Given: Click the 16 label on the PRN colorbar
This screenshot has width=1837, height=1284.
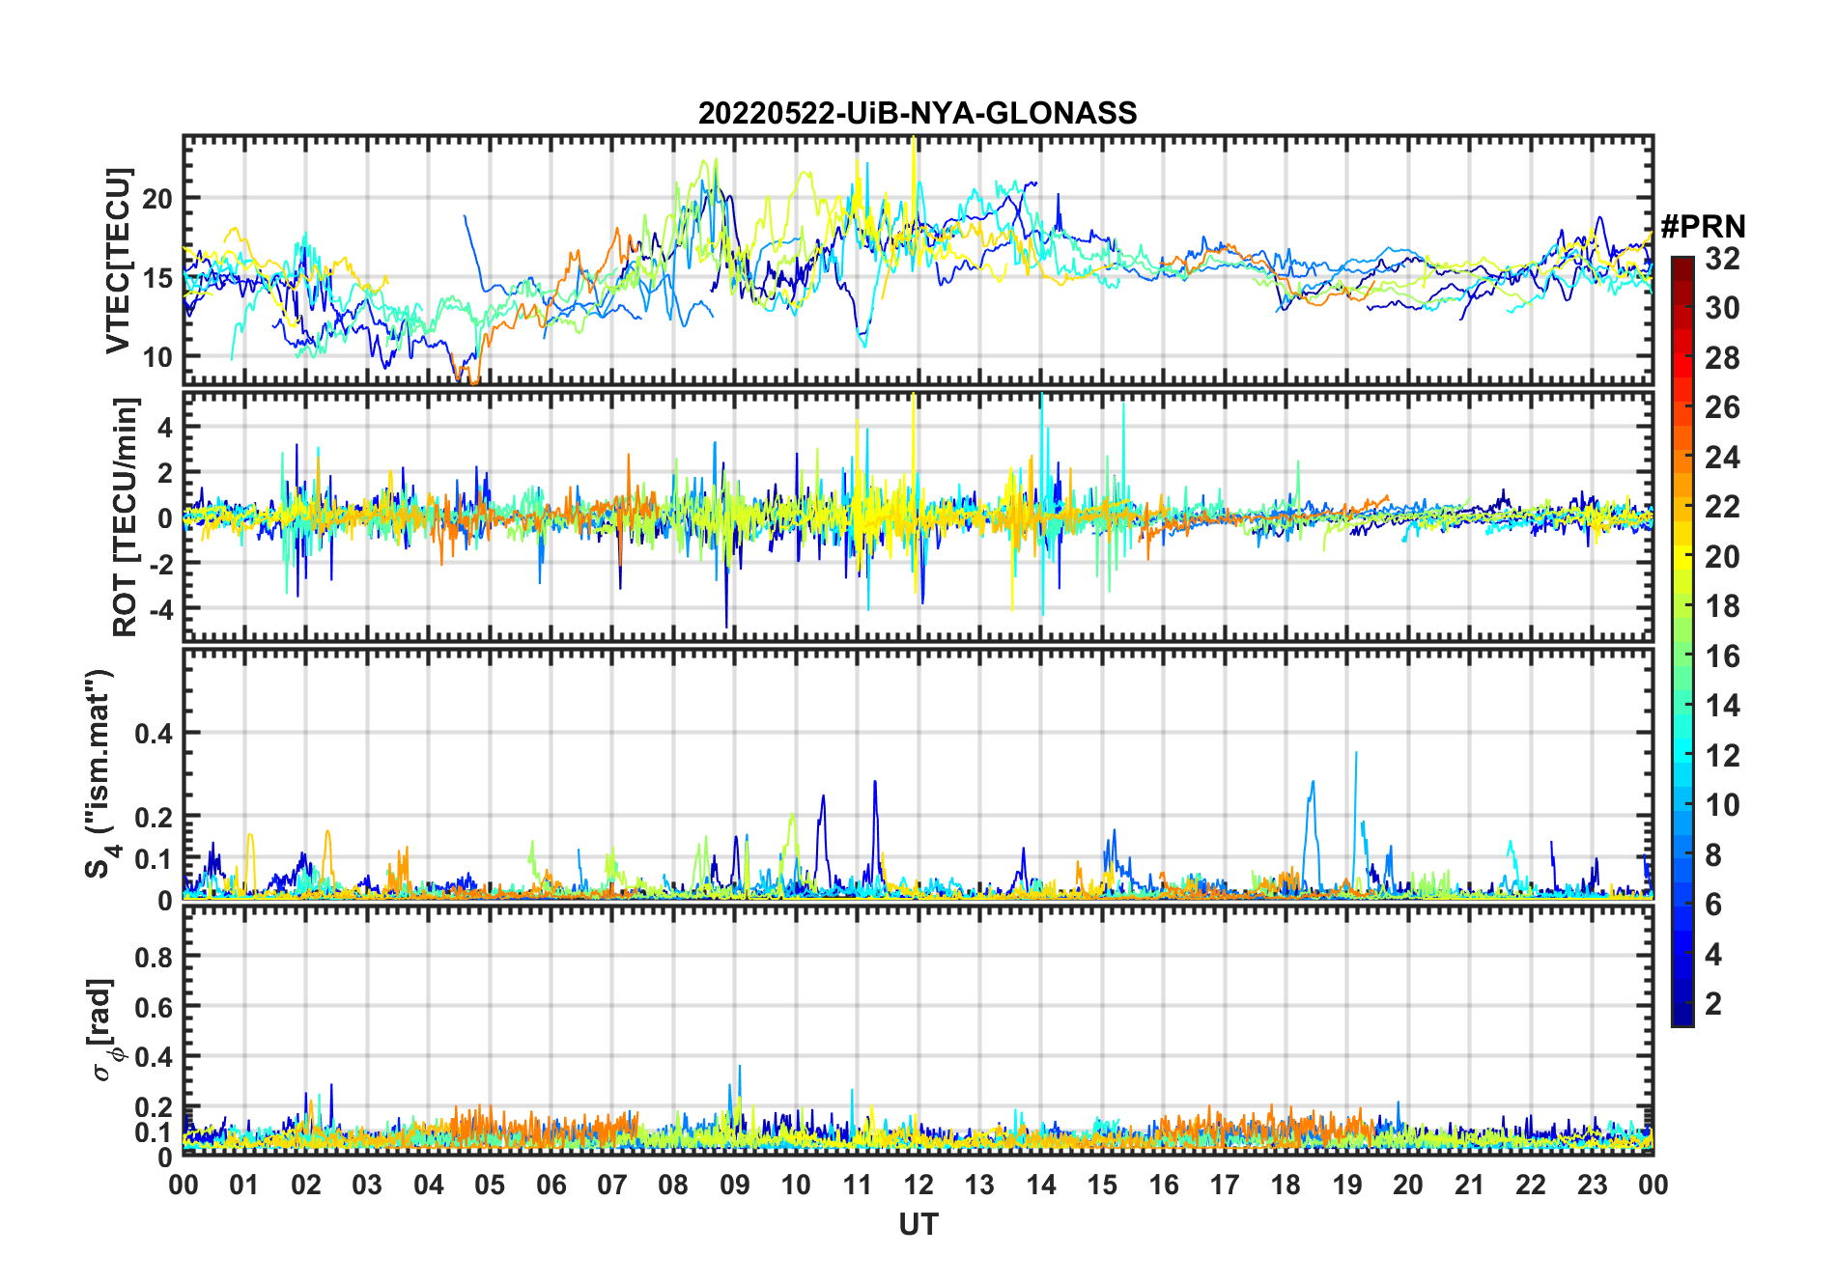Looking at the screenshot, I should [x=1722, y=656].
